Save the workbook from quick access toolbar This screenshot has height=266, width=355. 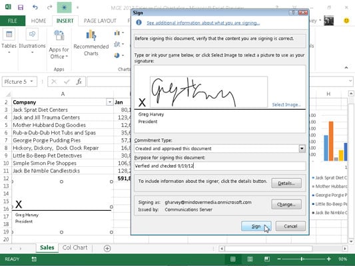click(x=21, y=7)
